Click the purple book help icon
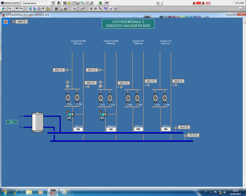The image size is (246, 196). (x=107, y=3)
